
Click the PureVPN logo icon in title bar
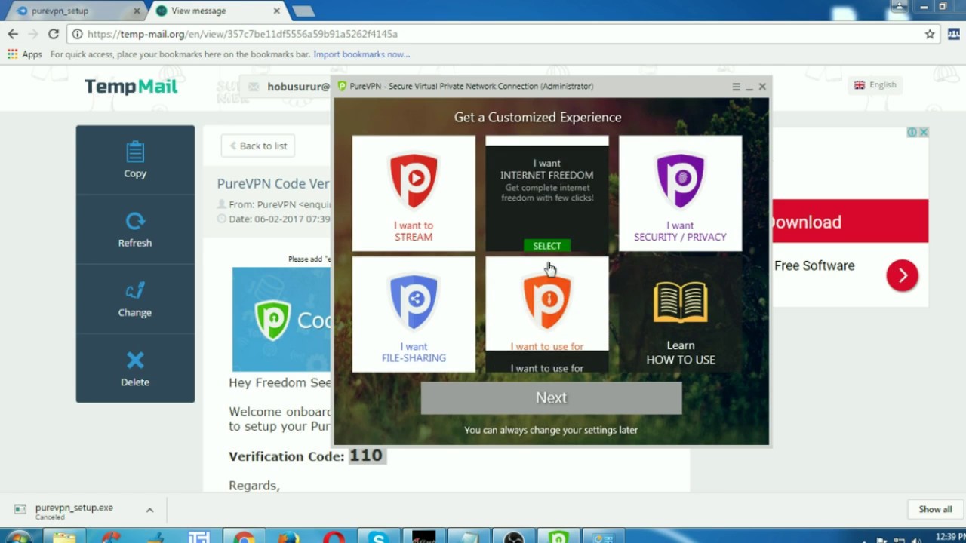point(342,86)
